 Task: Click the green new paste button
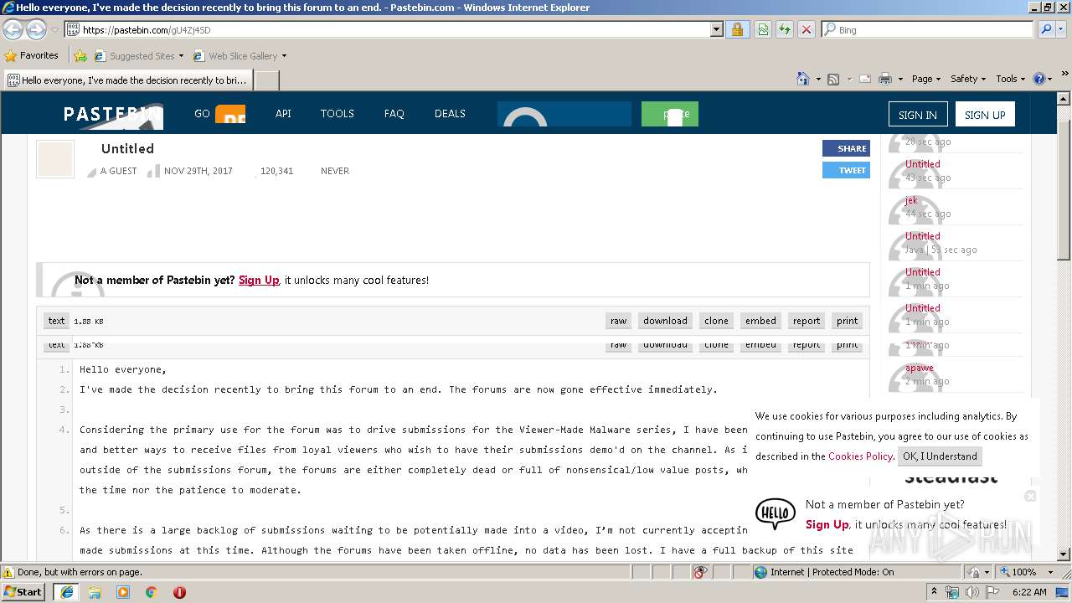click(670, 114)
